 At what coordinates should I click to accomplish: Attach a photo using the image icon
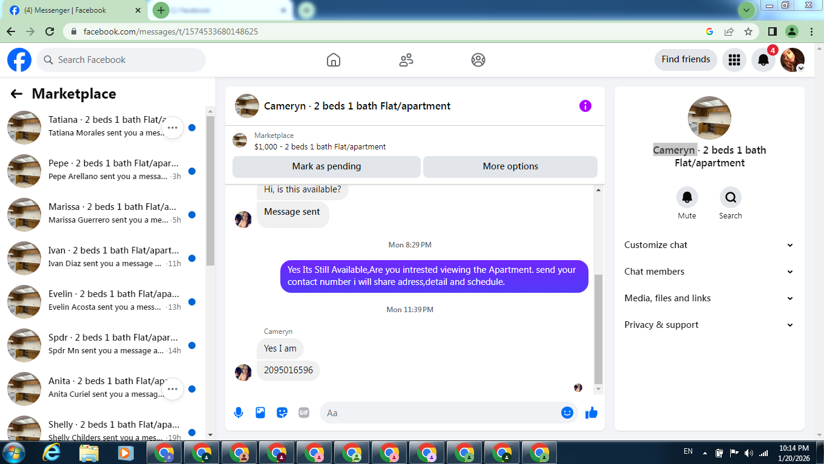(260, 413)
